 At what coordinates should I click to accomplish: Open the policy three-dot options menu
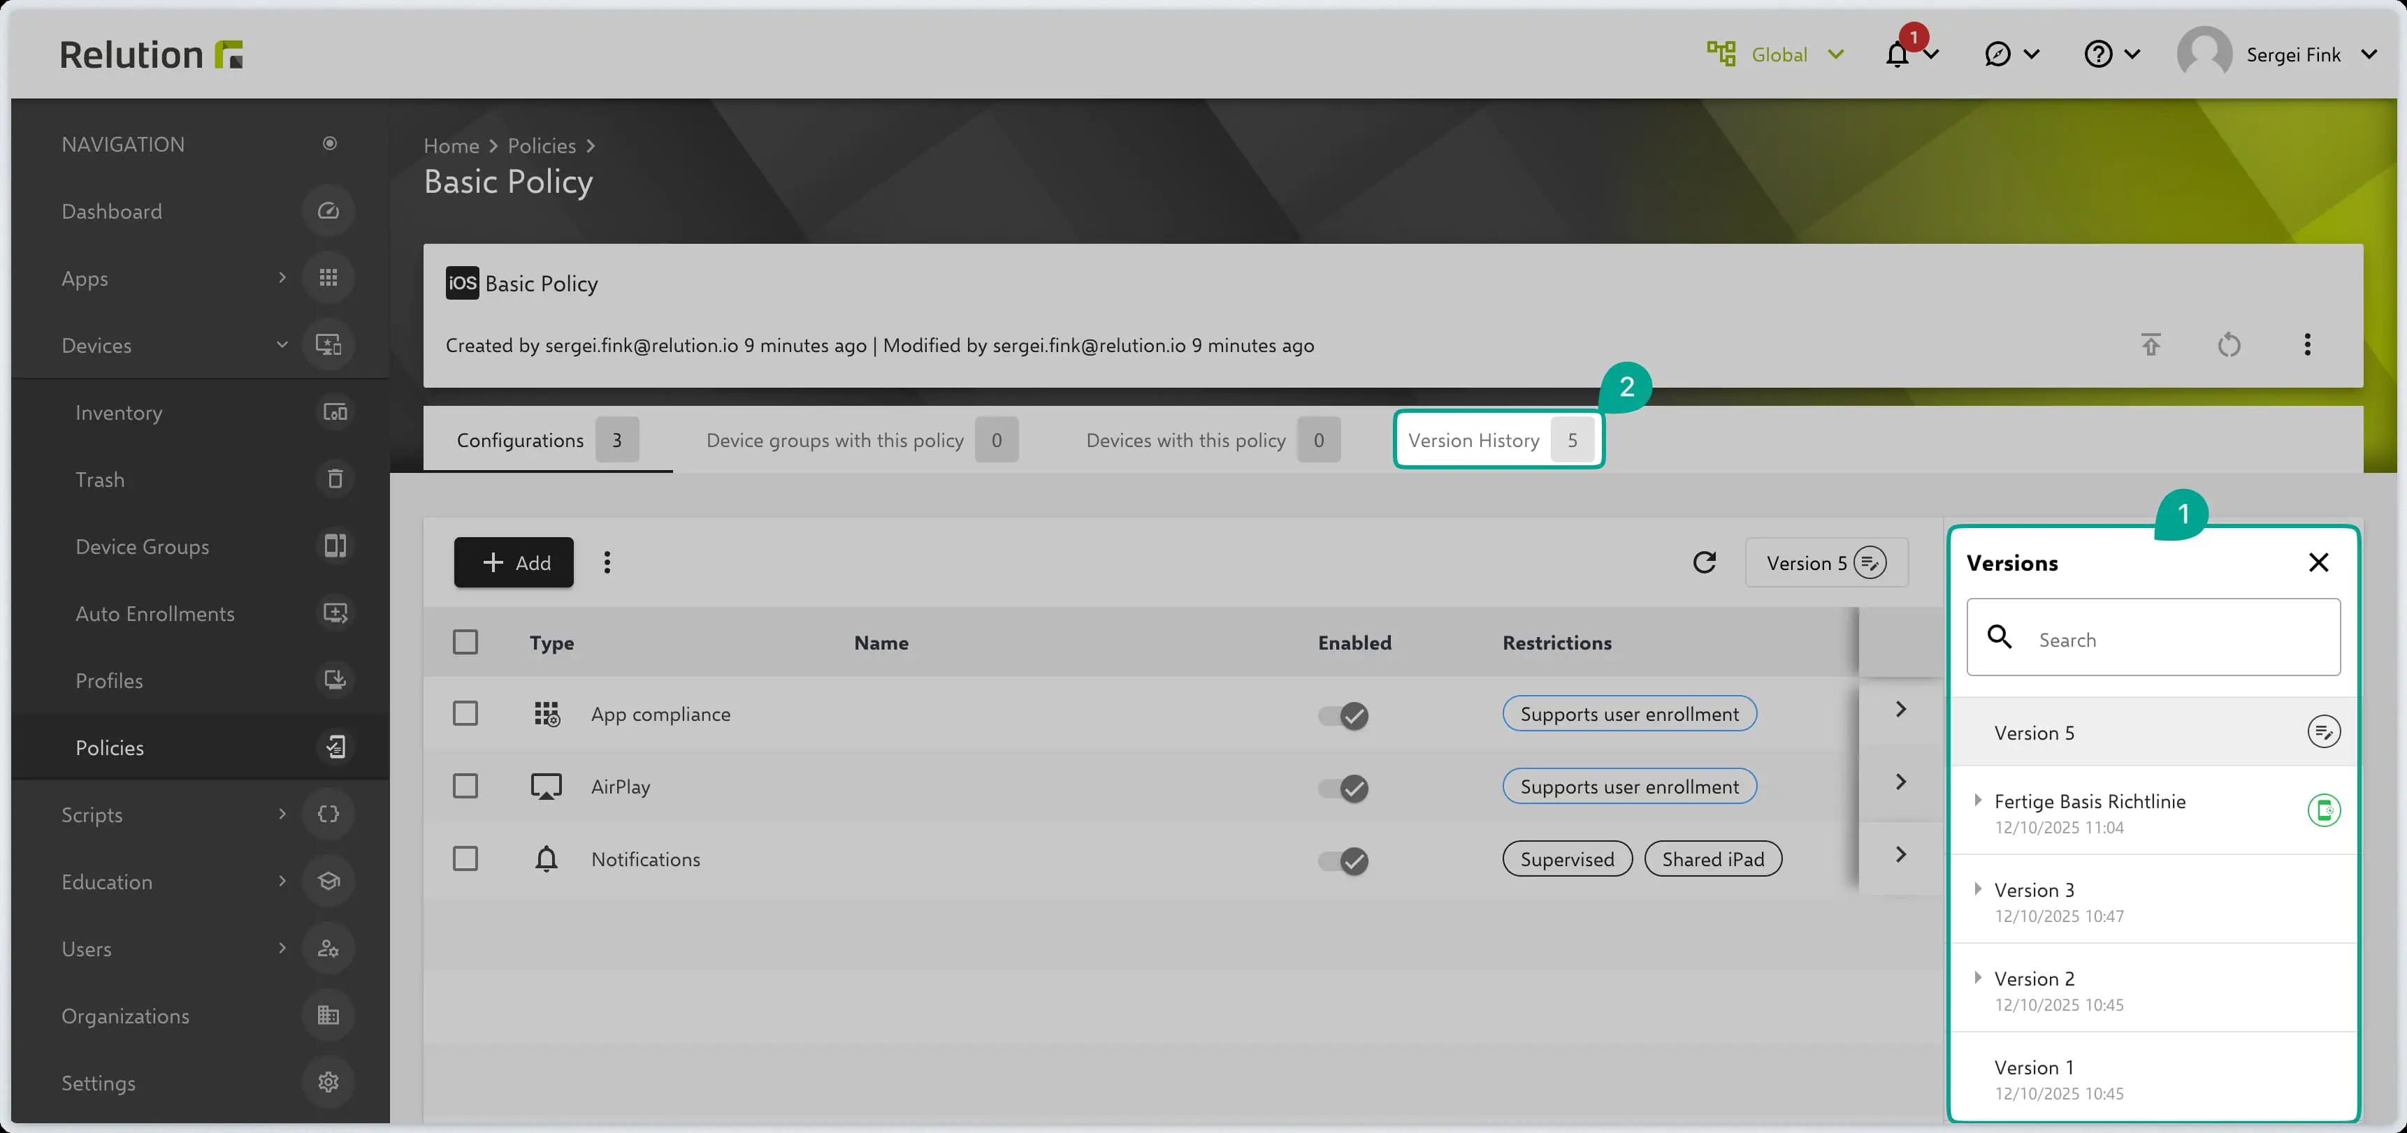[2307, 344]
